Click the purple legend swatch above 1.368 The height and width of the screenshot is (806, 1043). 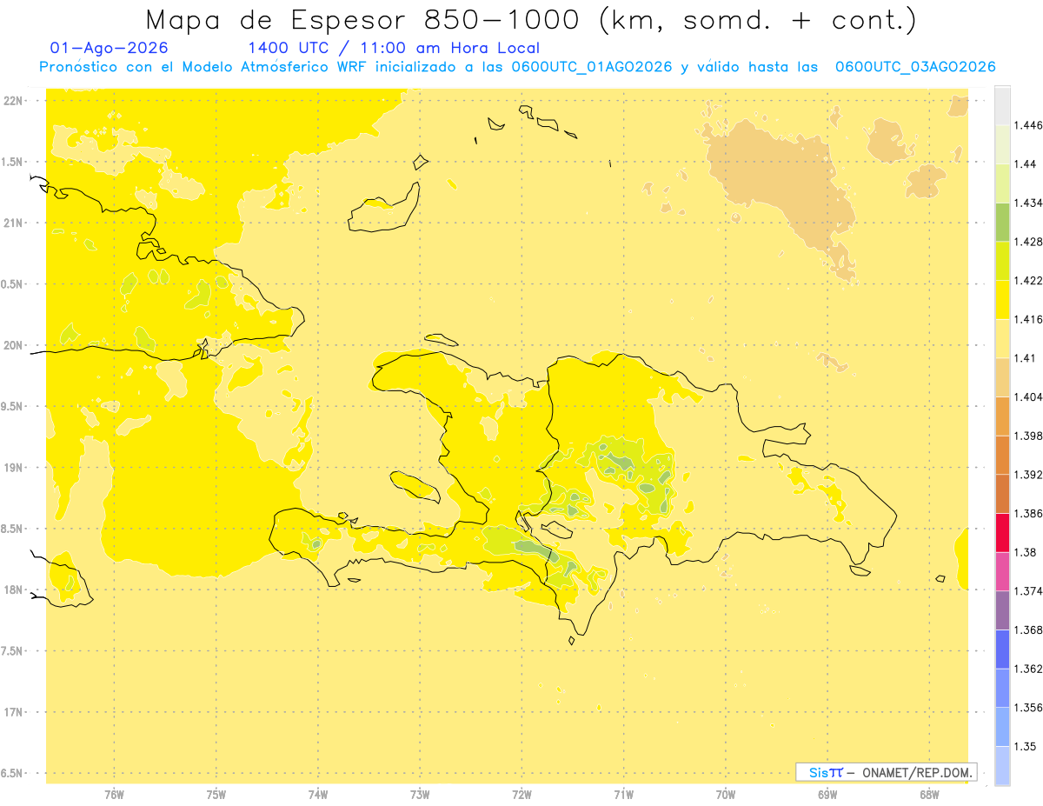(x=1002, y=609)
